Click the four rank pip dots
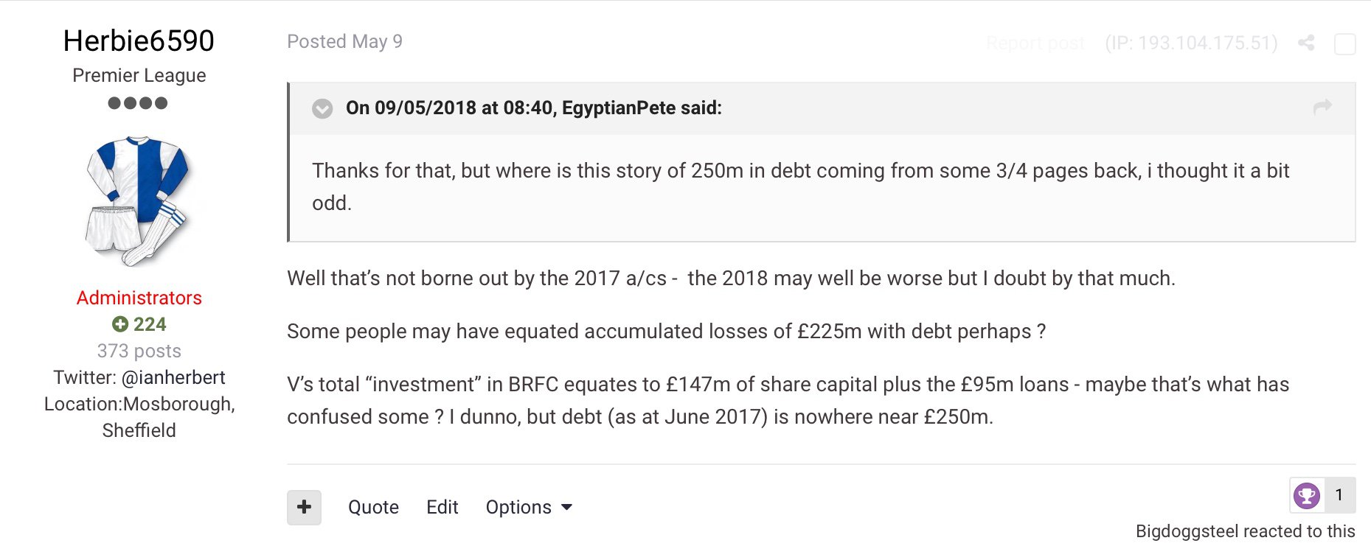Image resolution: width=1371 pixels, height=560 pixels. coord(138,103)
